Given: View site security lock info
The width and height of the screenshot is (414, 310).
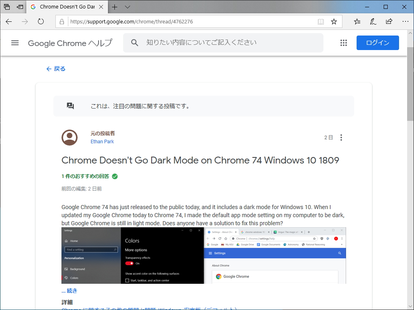Looking at the screenshot, I should (62, 22).
